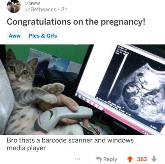The width and height of the screenshot is (165, 164).
Task: Click the r/aww subreddit avatar
Action: 14,6
